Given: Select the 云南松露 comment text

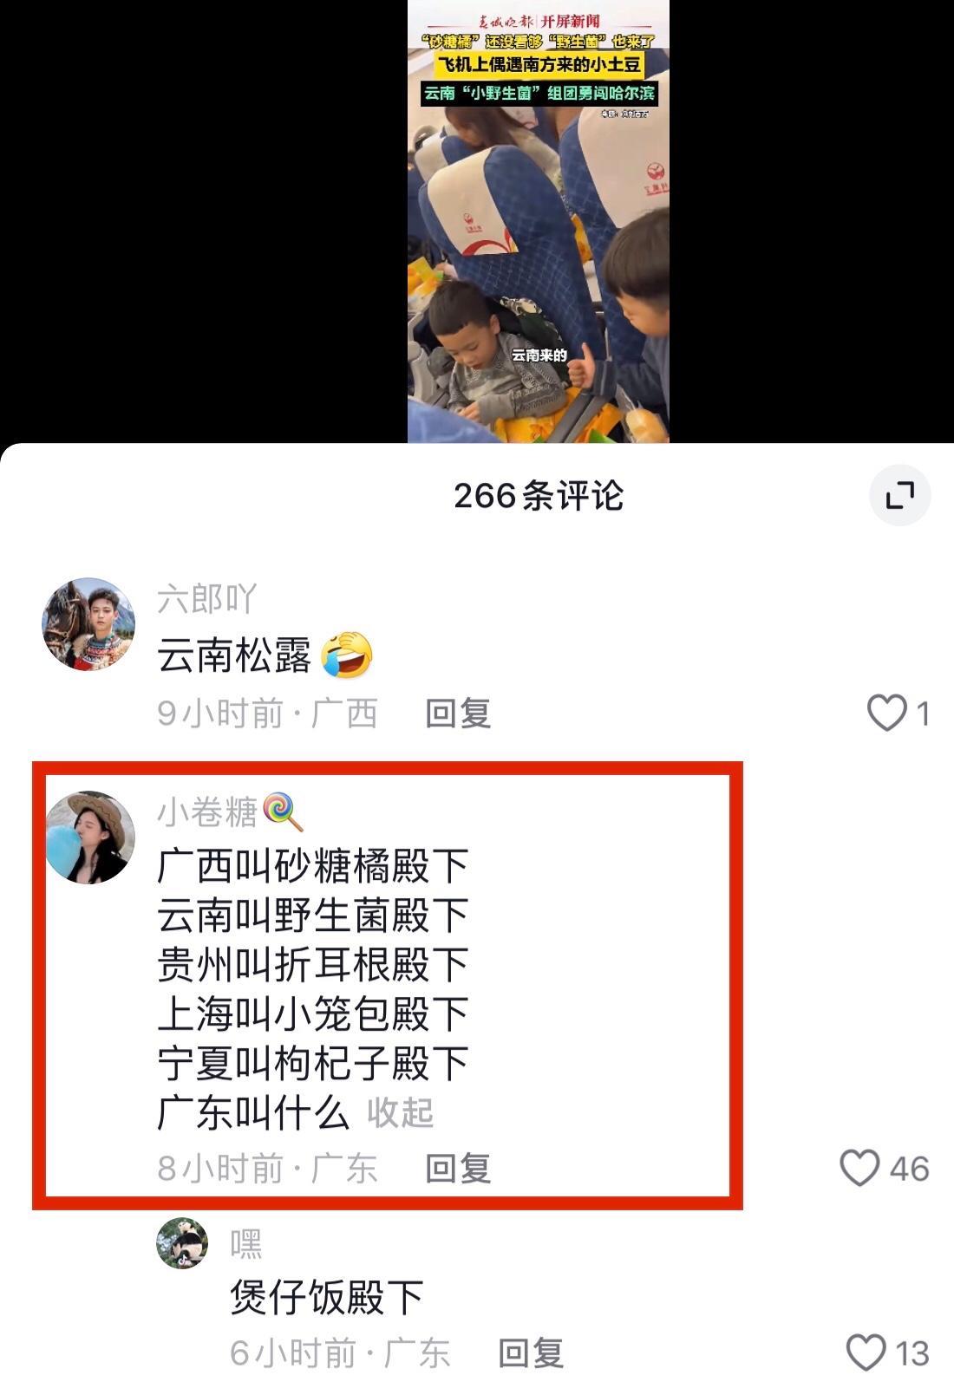Looking at the screenshot, I should [x=234, y=655].
